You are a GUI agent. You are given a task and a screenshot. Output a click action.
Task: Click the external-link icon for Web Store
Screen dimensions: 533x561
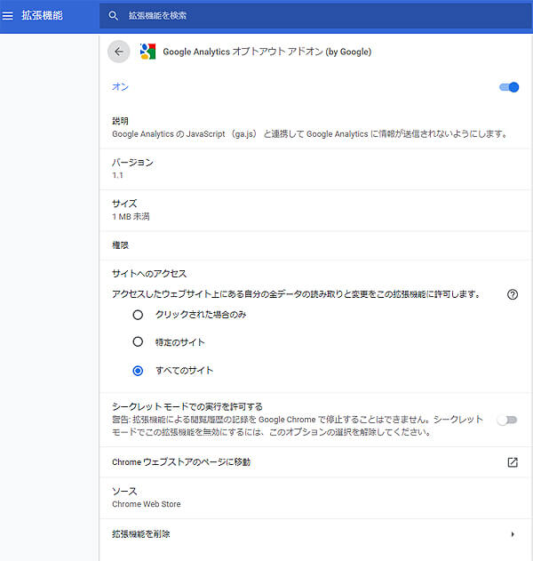point(513,462)
